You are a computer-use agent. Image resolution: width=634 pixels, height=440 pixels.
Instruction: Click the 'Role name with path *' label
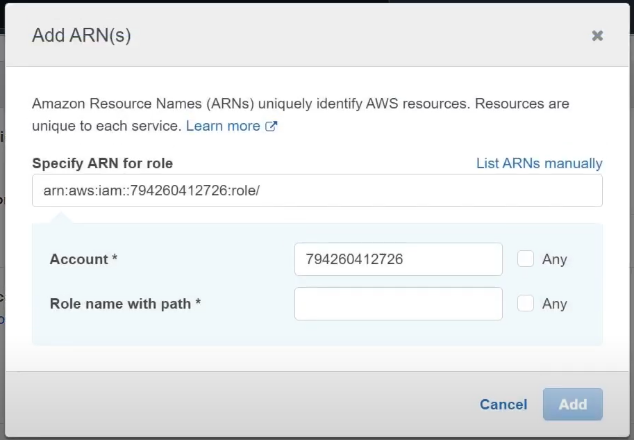(125, 304)
